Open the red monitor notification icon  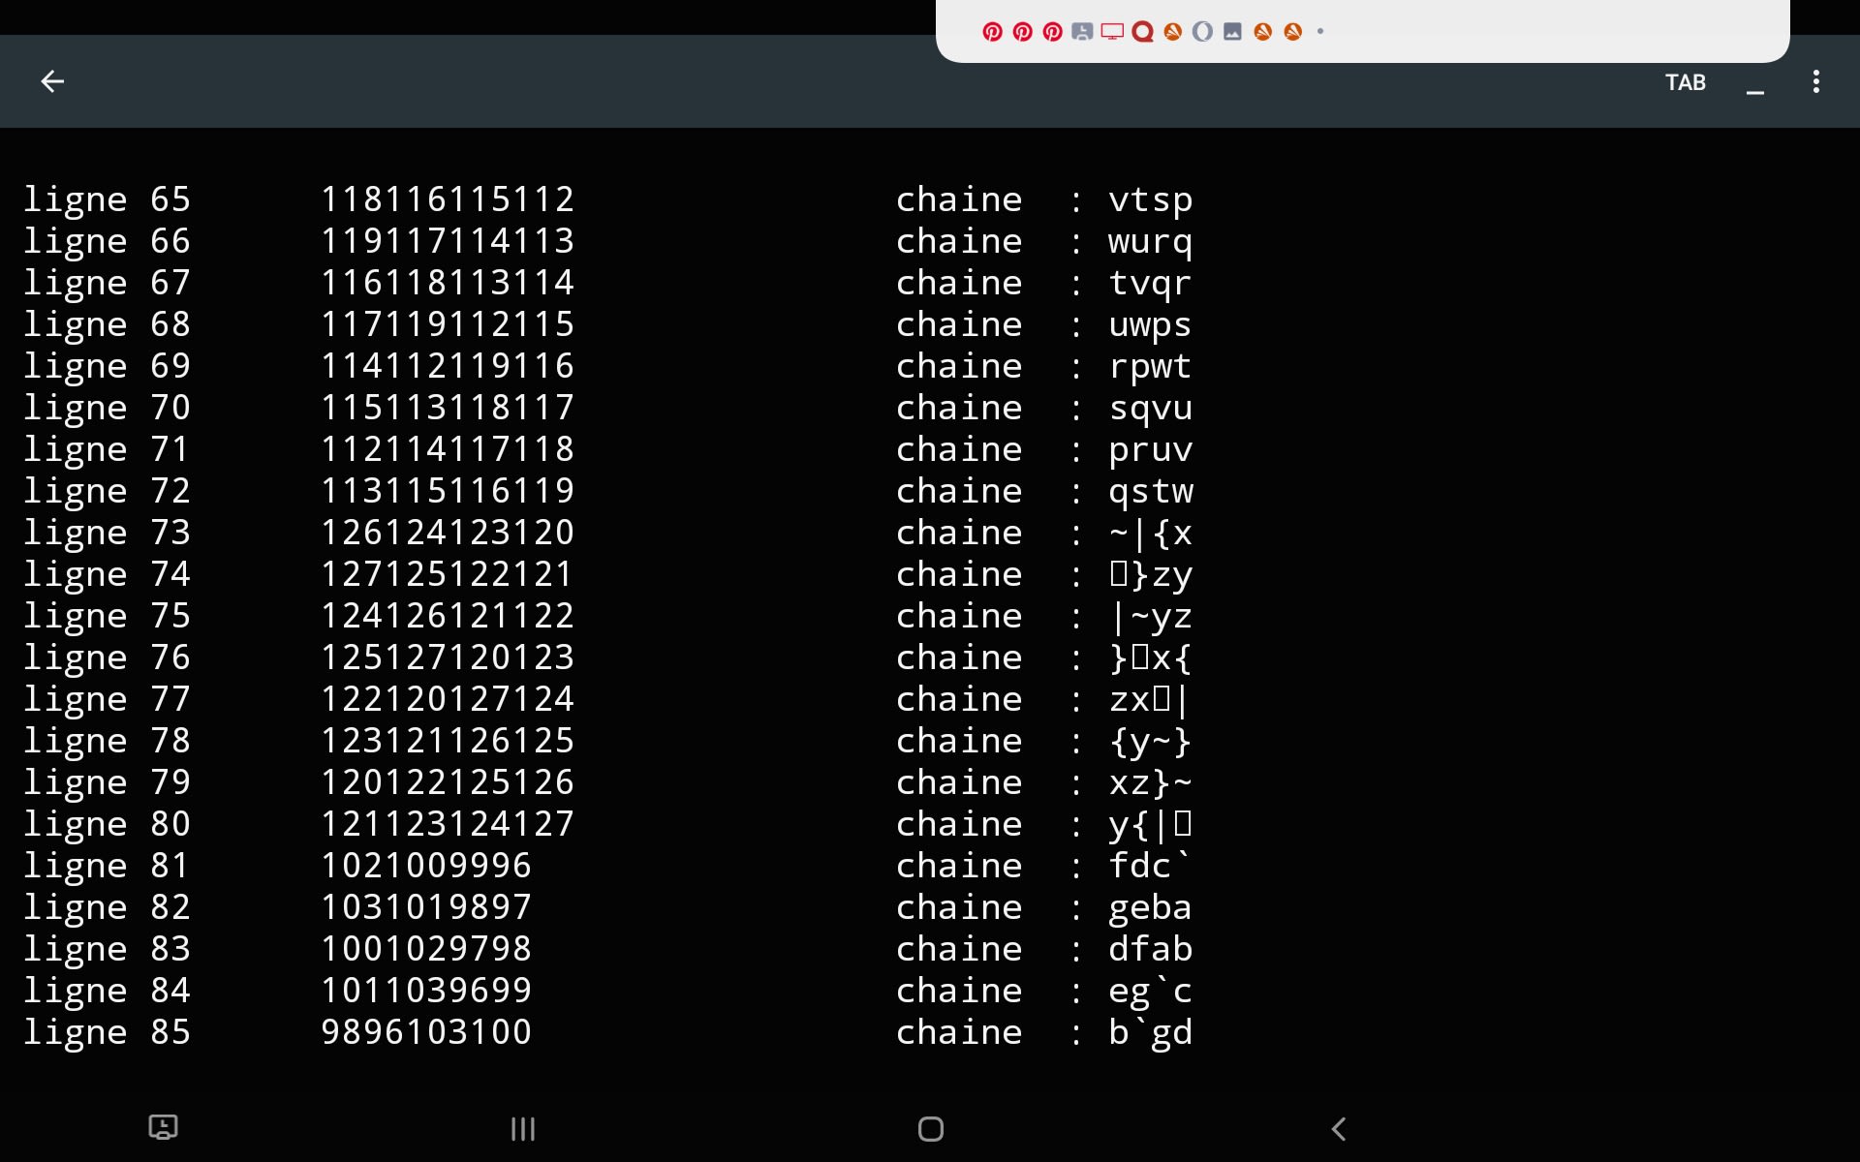click(1112, 32)
